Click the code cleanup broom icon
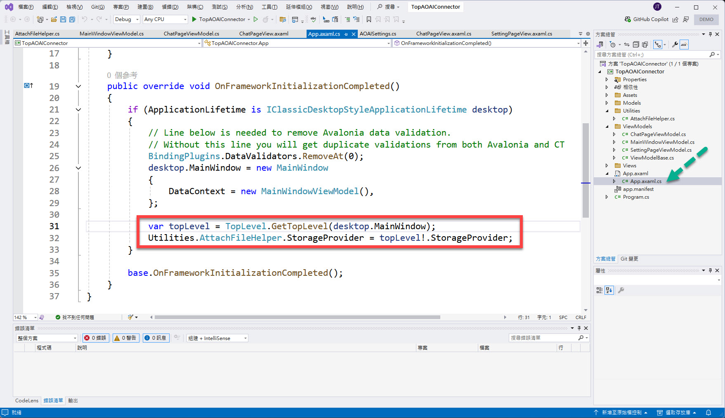Screen dimensions: 725x418 [x=131, y=317]
